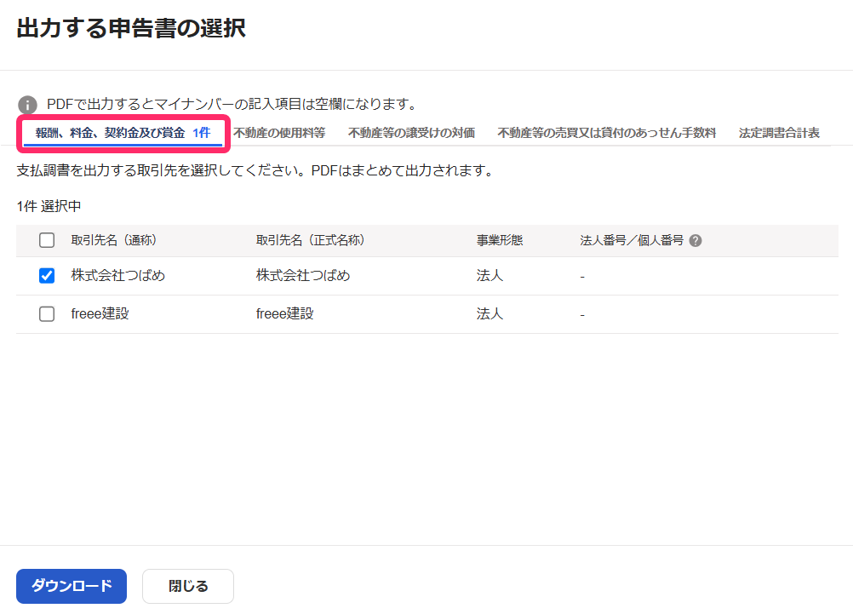This screenshot has height=614, width=853.
Task: Click 法人 in the 株式会社つばめ row
Action: pos(489,275)
